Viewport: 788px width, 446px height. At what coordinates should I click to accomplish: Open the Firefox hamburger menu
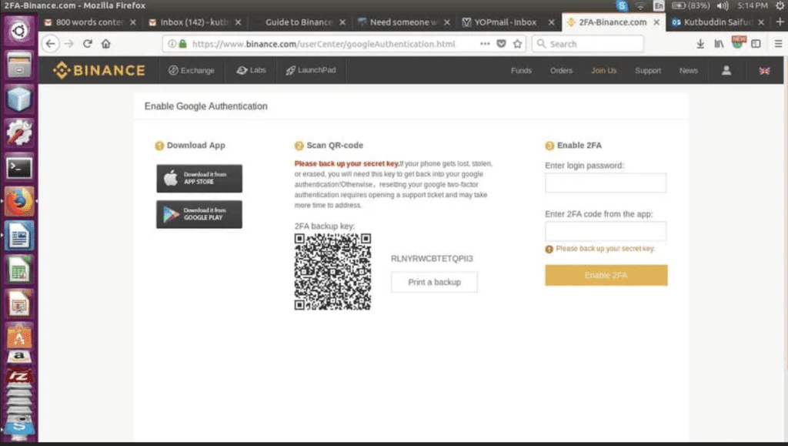[x=778, y=44]
